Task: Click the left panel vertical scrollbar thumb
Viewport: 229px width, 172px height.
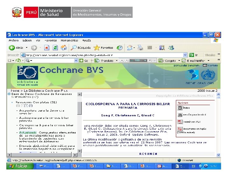Action: coord(80,108)
